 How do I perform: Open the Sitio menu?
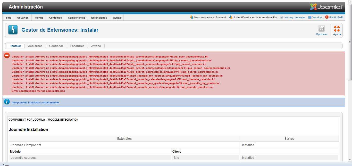[x=9, y=18]
